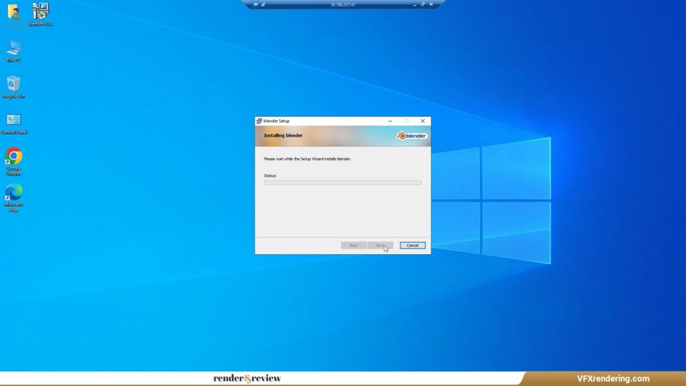This screenshot has height=386, width=686.
Task: Click the 'blender Setup' window title
Action: click(277, 121)
